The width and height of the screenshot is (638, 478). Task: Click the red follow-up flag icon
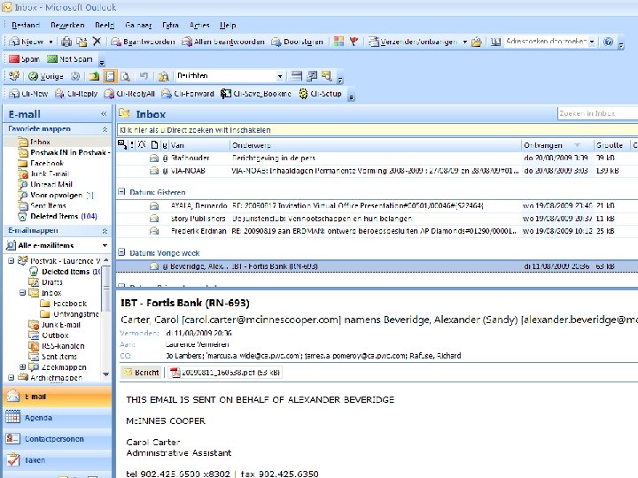[x=354, y=42]
